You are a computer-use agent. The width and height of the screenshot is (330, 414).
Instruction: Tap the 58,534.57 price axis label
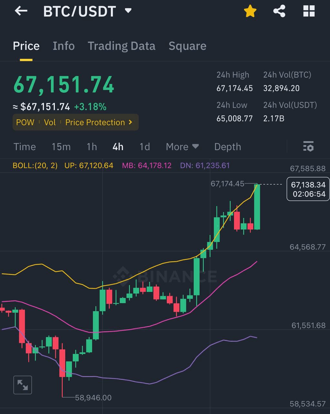308,404
